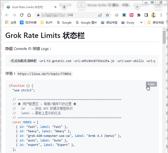Go to the browser home page

[x=29, y=15]
